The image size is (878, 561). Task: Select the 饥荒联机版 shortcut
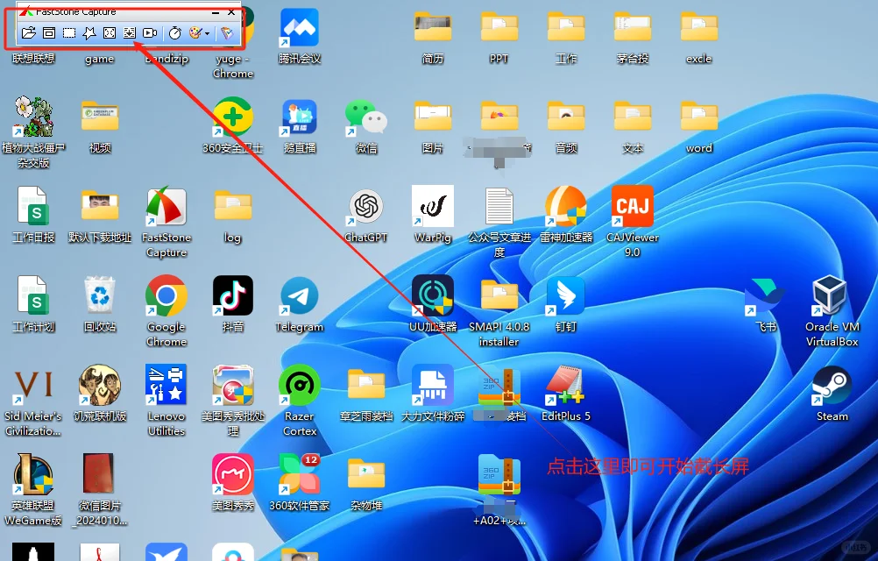pos(100,394)
